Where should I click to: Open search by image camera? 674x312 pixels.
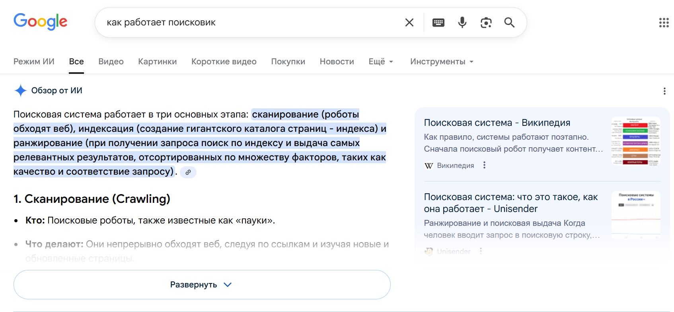486,23
